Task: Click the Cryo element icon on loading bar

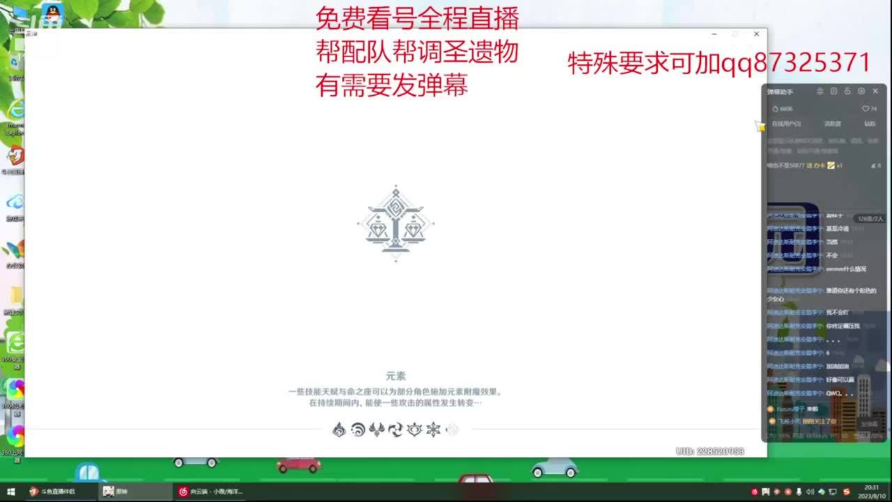Action: (433, 429)
